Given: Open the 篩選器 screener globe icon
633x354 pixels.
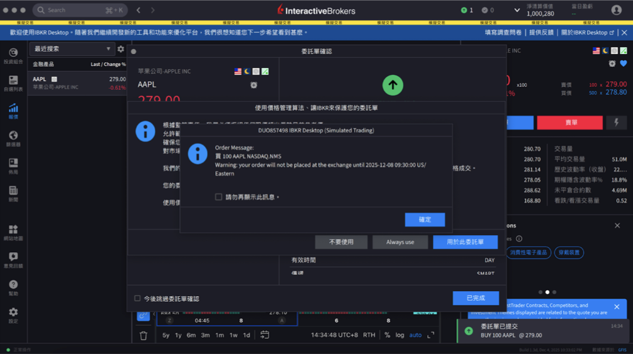Looking at the screenshot, I should pos(13,139).
